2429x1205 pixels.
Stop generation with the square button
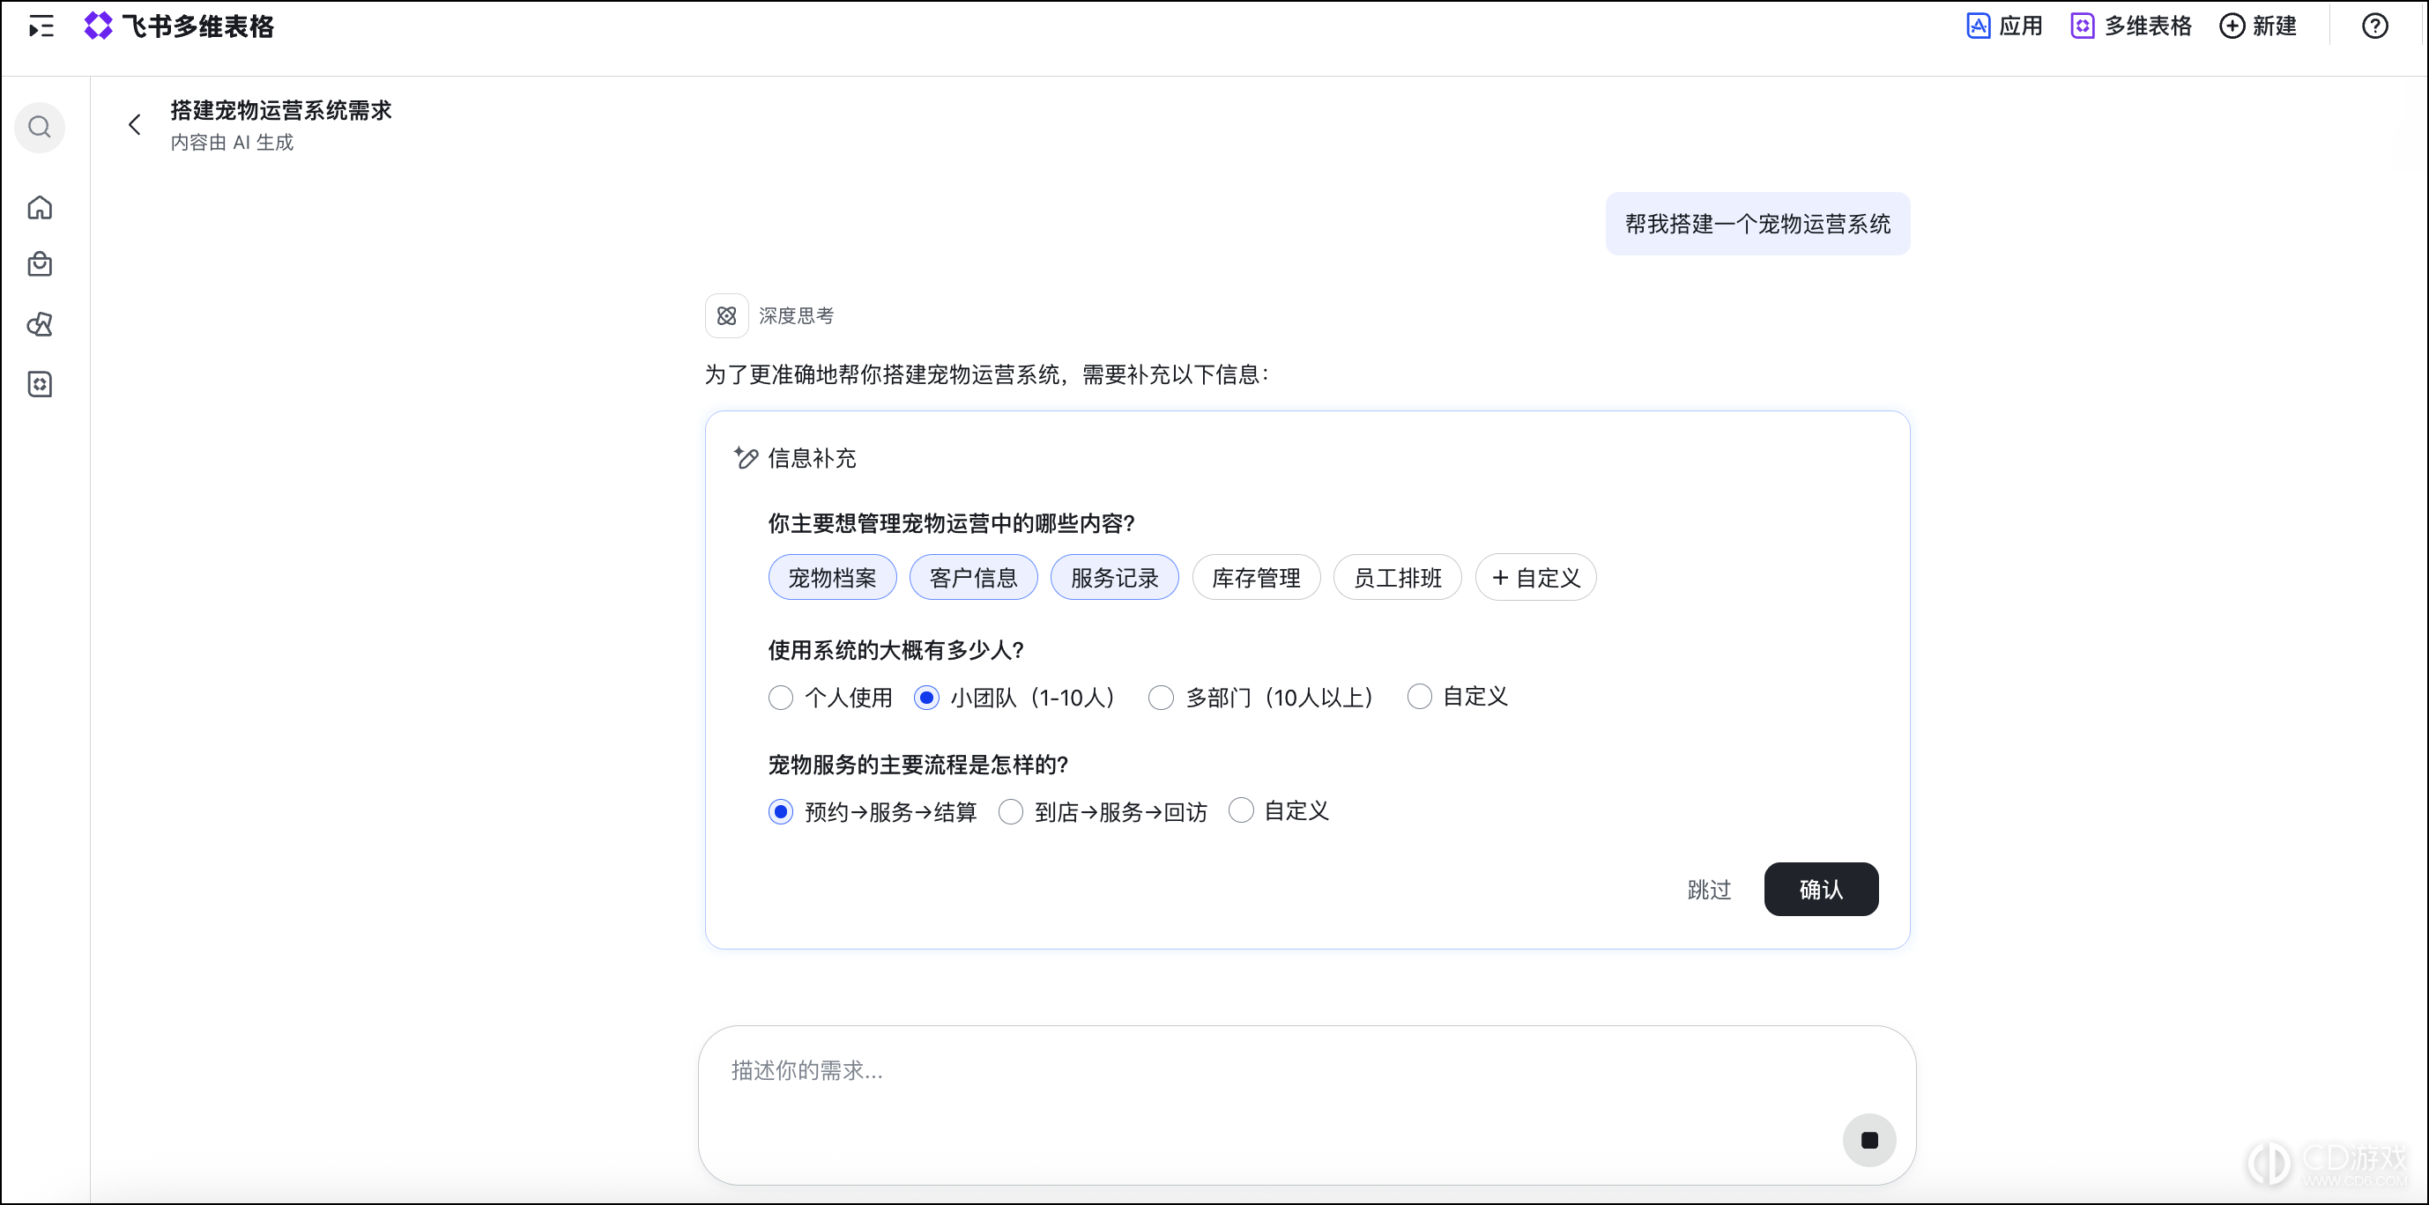[x=1868, y=1140]
